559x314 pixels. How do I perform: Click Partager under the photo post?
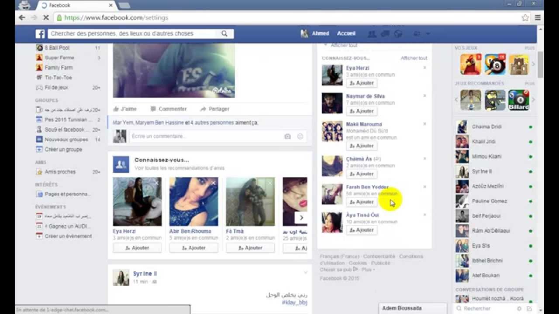click(x=215, y=109)
